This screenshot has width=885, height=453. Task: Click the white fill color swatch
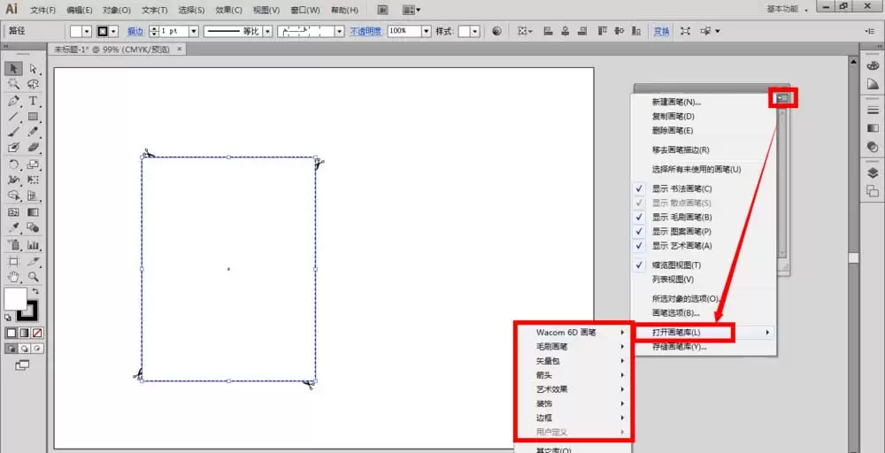click(15, 298)
